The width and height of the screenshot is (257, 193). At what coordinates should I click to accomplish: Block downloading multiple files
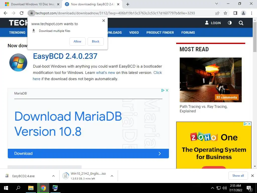96,41
